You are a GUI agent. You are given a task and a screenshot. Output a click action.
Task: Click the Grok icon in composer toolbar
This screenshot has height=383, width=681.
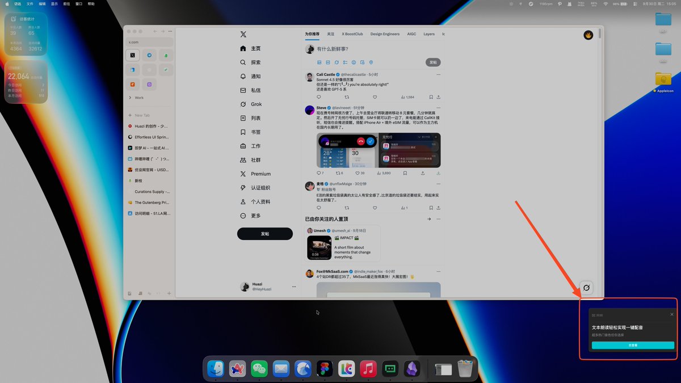[x=337, y=62]
